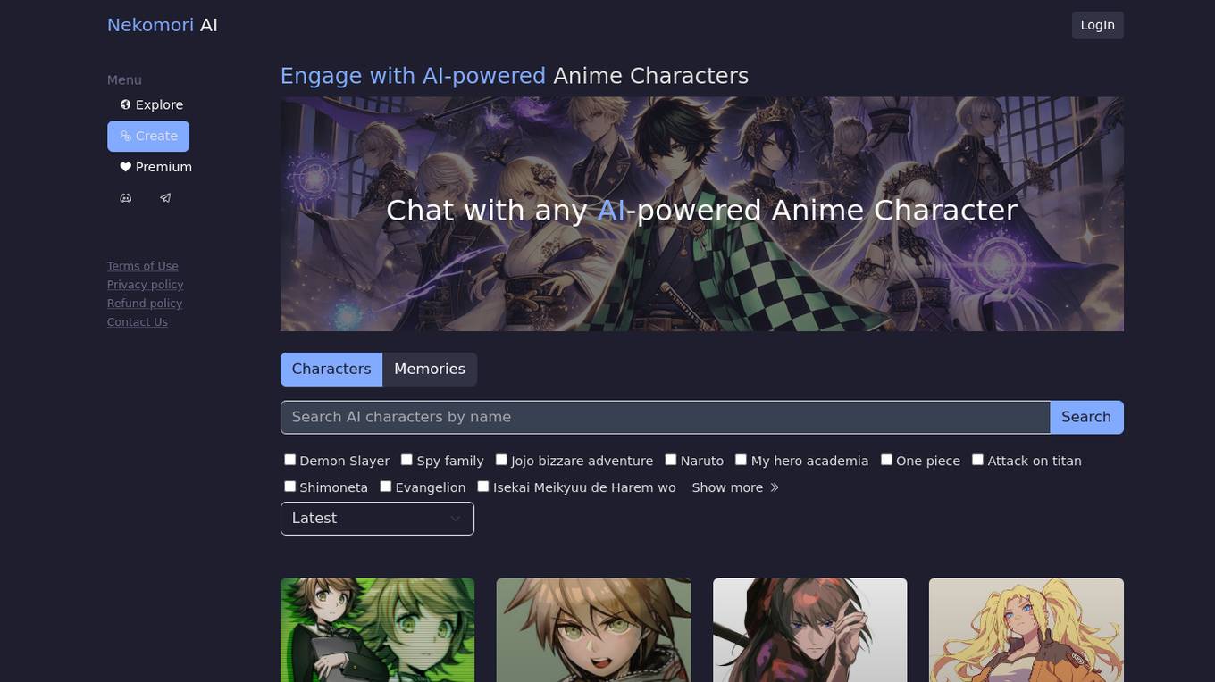Tick the Demon Slayer checkbox

click(289, 460)
